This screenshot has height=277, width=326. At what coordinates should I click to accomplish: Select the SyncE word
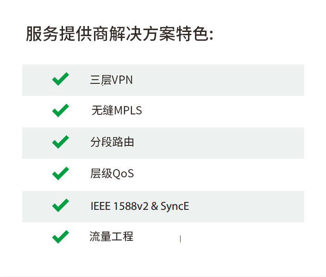coord(175,207)
